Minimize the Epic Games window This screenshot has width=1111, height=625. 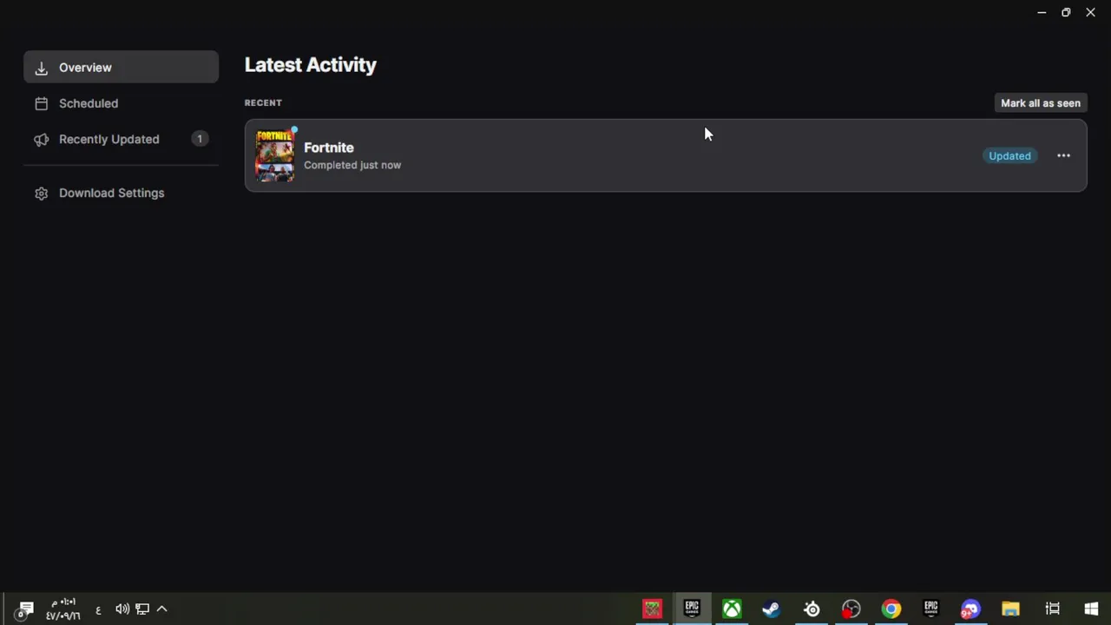click(x=1042, y=12)
